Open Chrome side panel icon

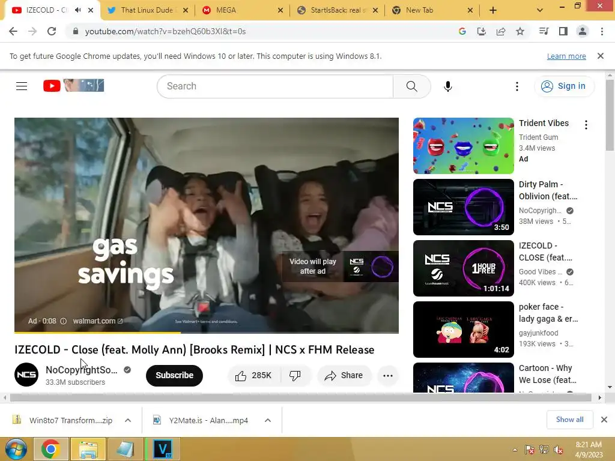point(563,31)
